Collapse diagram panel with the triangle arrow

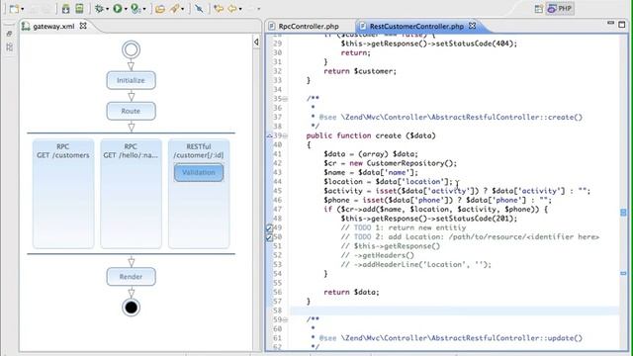256,42
